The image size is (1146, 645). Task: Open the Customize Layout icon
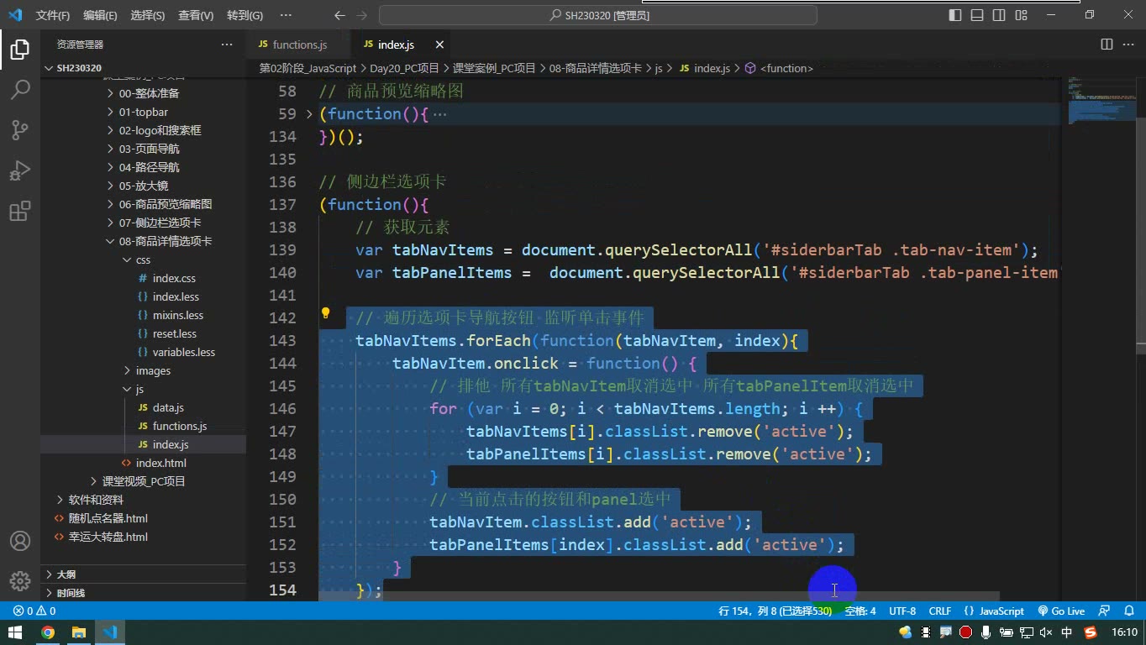pyautogui.click(x=1021, y=15)
